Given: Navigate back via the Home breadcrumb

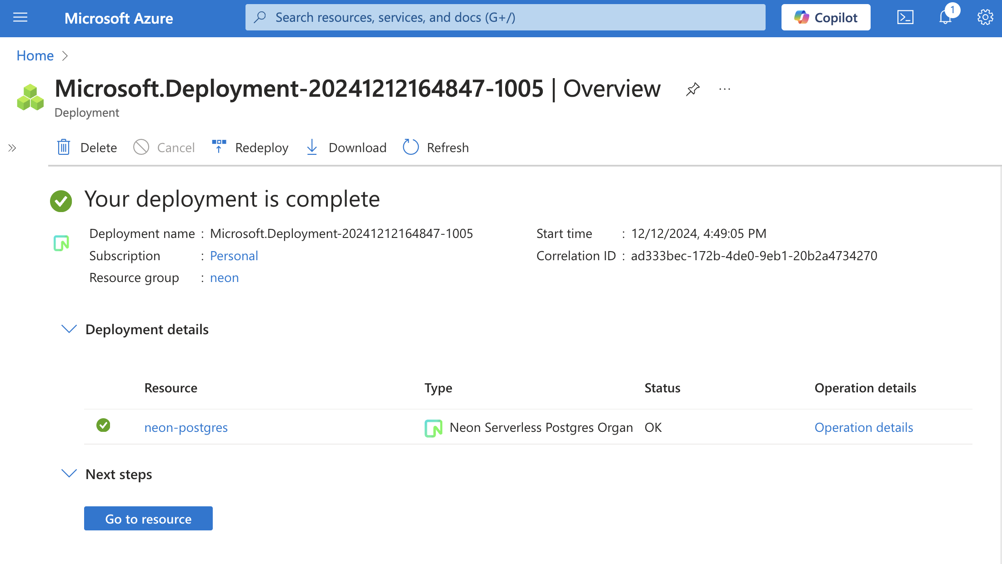Looking at the screenshot, I should pos(35,55).
